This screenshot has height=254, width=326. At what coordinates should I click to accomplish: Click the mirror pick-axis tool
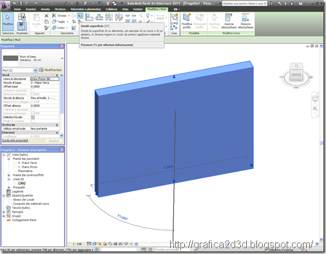click(109, 17)
